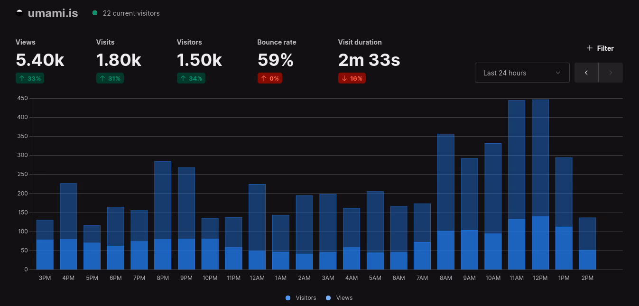The width and height of the screenshot is (639, 306).
Task: Click the 11AM bar in the chart
Action: pos(517,185)
